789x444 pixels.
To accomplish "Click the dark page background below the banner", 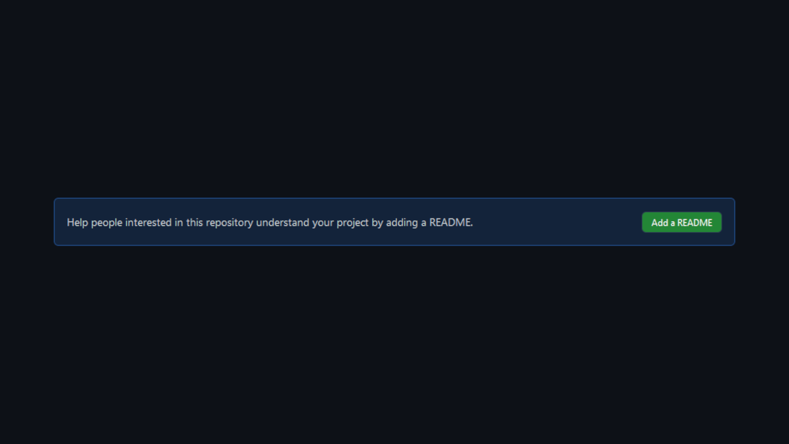I will coord(394,345).
